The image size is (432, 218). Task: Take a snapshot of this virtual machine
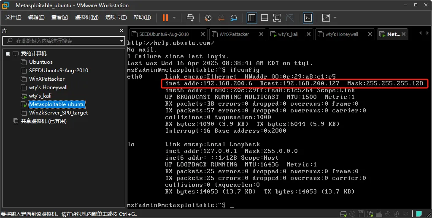coord(208,18)
